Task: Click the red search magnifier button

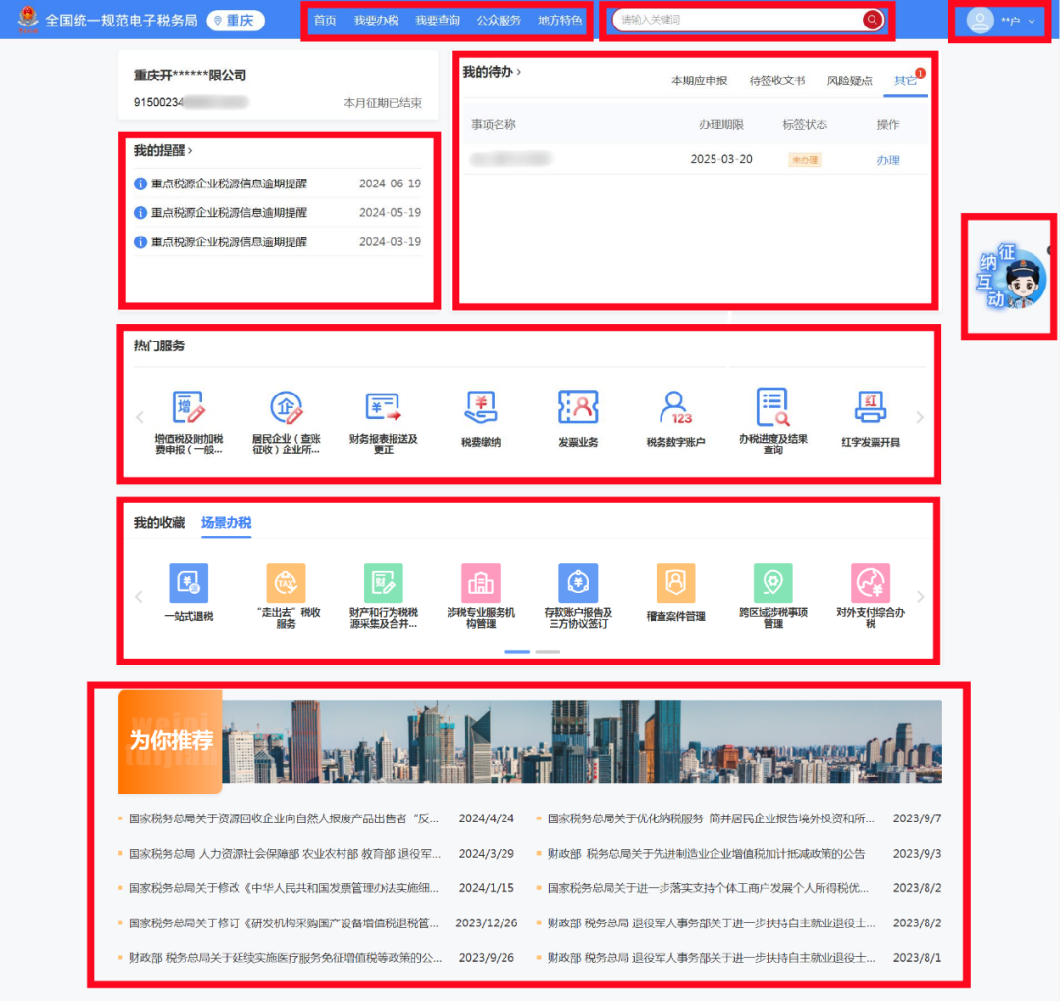Action: [873, 20]
